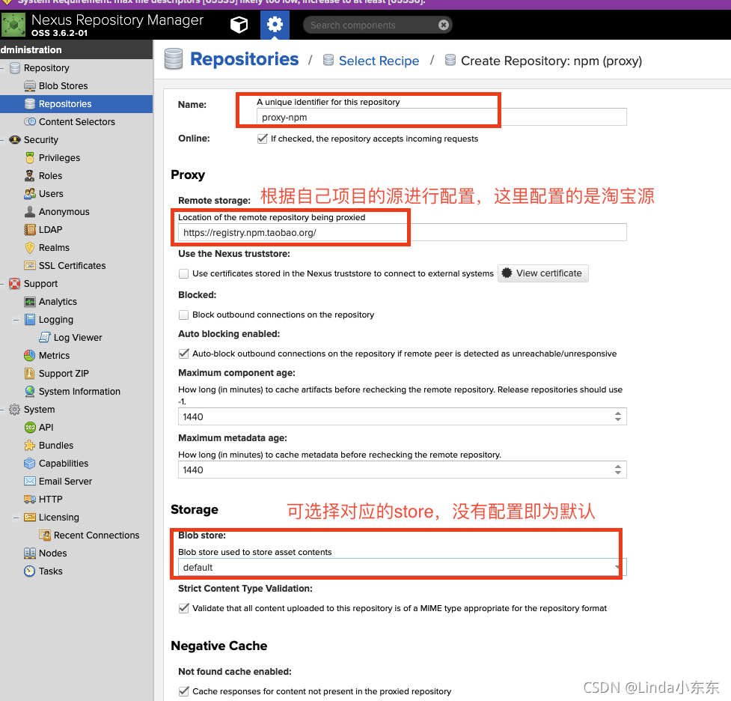The width and height of the screenshot is (731, 701).
Task: Click the Name field with proxy-npm
Action: click(441, 117)
